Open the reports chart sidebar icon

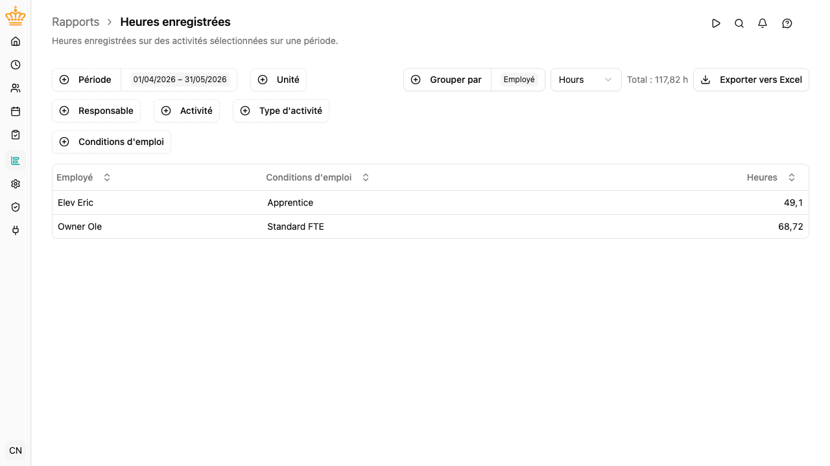[x=16, y=161]
